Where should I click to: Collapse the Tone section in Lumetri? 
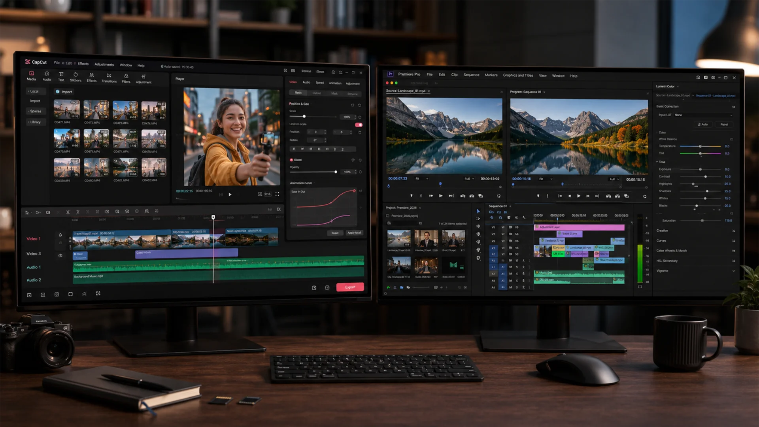point(657,162)
